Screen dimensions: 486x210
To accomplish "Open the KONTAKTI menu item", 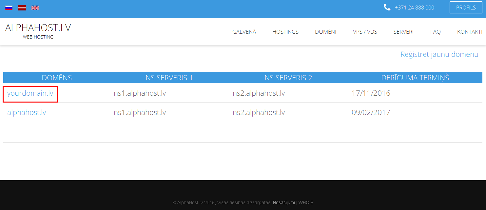I will click(x=470, y=32).
